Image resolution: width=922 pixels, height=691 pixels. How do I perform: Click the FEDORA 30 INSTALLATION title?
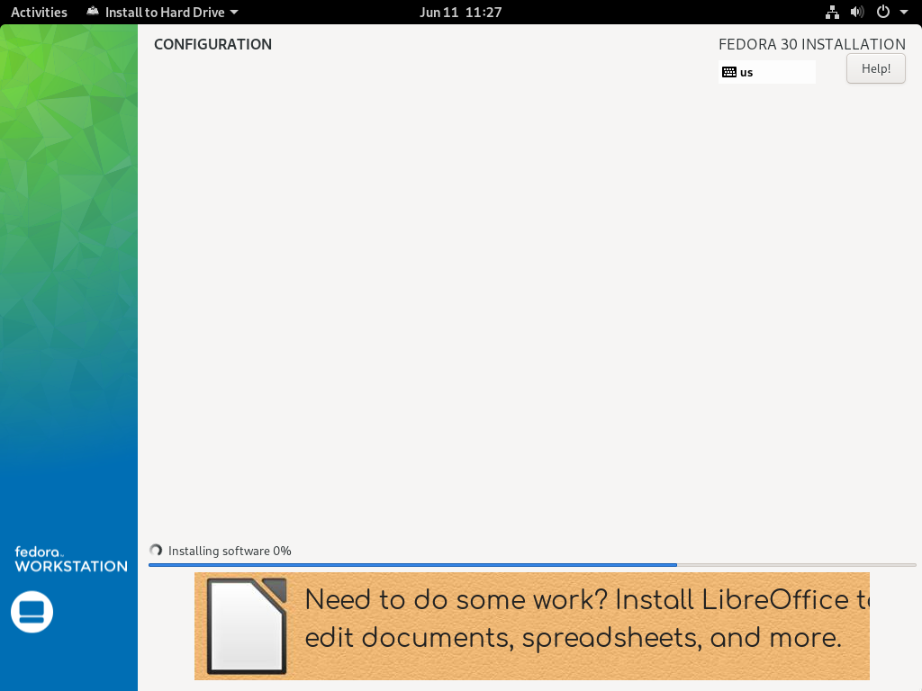[812, 44]
